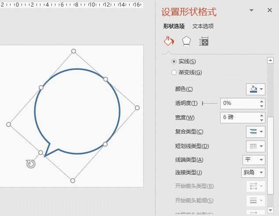The width and height of the screenshot is (279, 216).
Task: Click the transparency (透明度) slider
Action: 210,104
